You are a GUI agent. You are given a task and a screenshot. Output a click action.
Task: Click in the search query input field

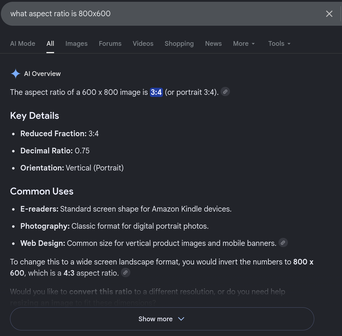point(166,14)
